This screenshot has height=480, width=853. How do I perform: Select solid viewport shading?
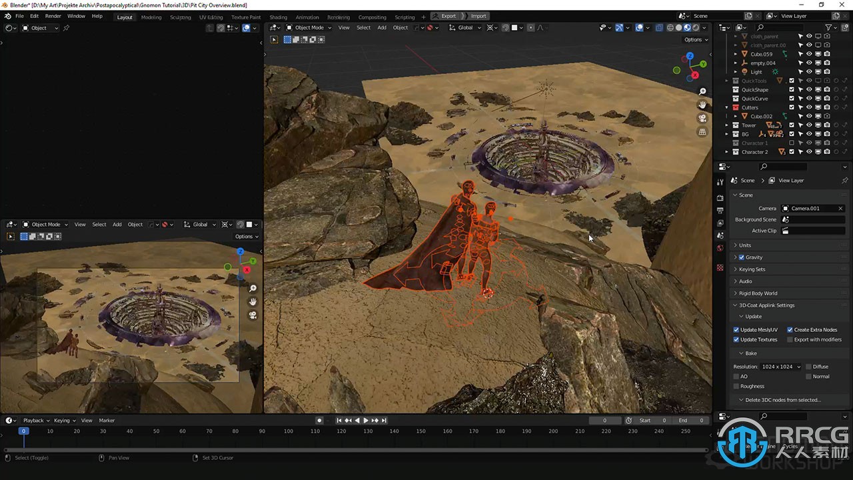678,27
